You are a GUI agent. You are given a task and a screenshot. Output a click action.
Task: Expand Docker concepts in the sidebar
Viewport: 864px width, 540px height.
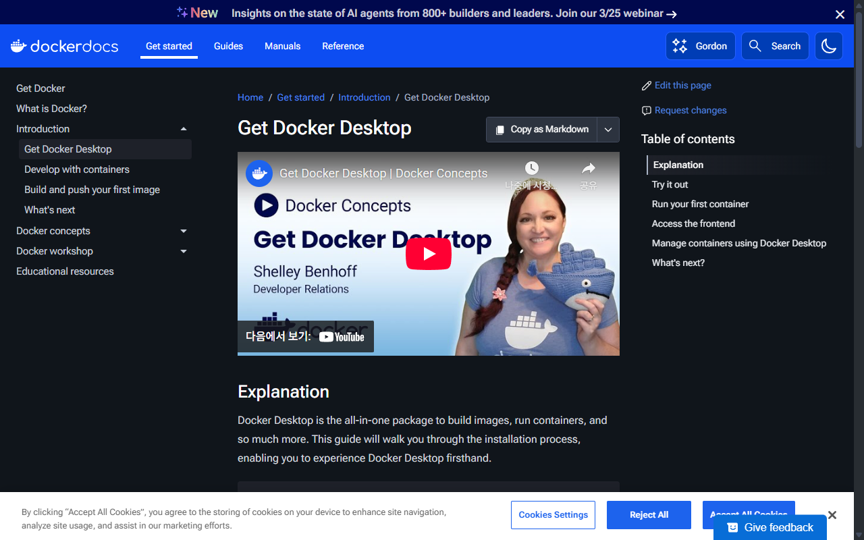[x=183, y=231]
